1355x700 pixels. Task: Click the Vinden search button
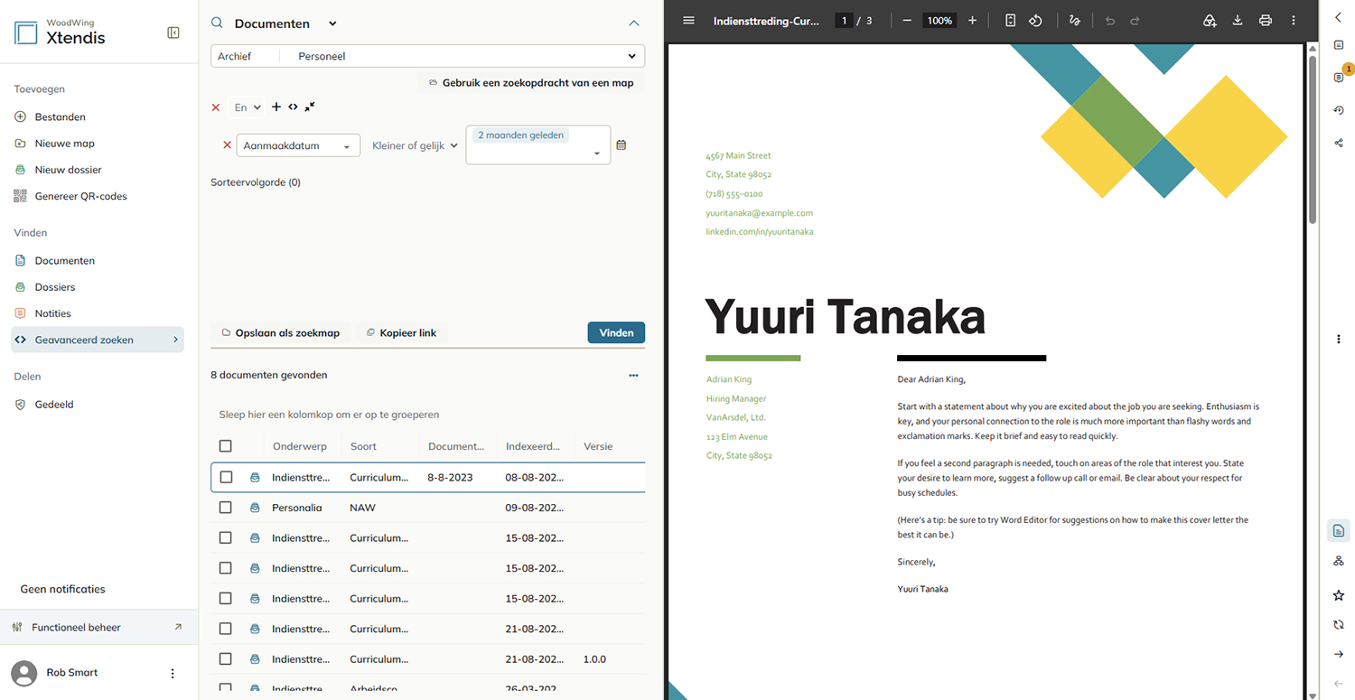(x=616, y=332)
